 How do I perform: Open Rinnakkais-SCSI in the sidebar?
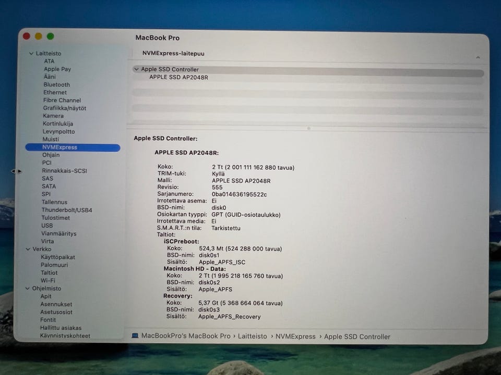(x=64, y=171)
